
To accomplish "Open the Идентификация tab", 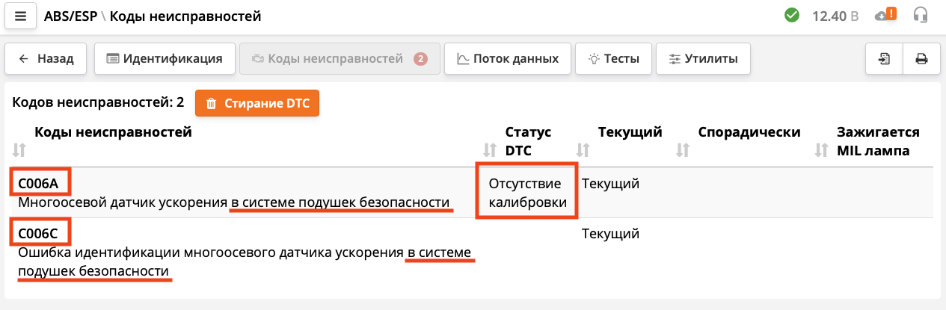I will pos(165,59).
